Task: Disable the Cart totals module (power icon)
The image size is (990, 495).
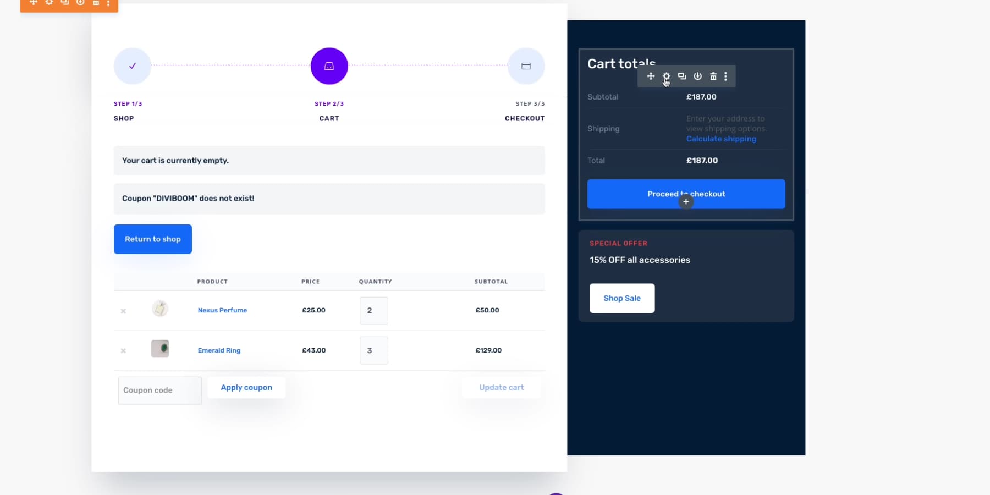Action: (x=697, y=76)
